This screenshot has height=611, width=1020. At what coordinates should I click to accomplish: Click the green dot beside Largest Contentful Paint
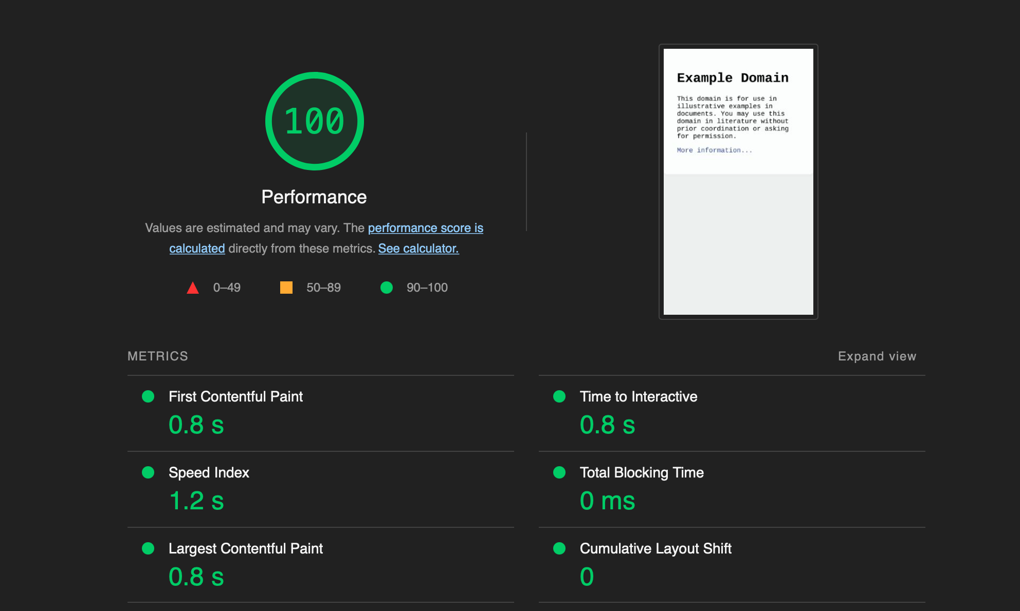coord(149,548)
